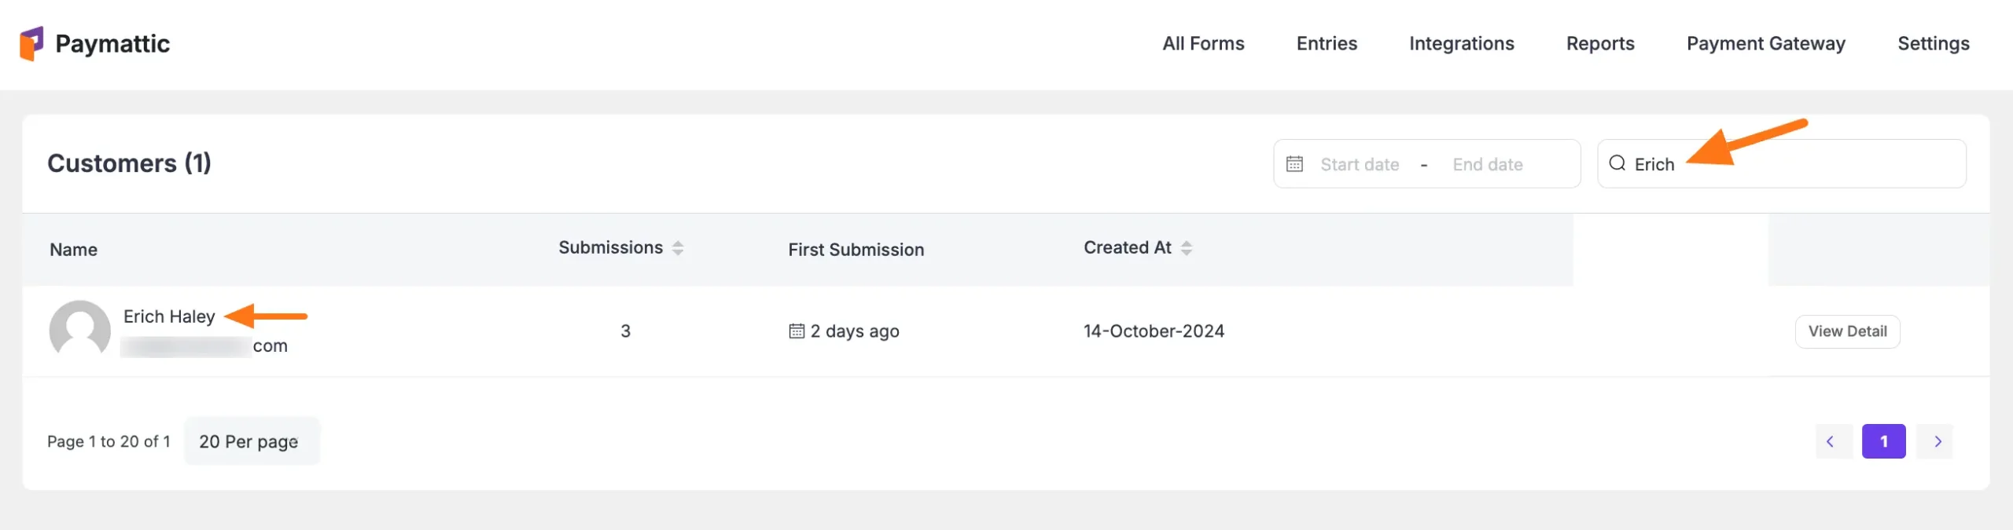
Task: Open Entries menu item
Action: (x=1327, y=44)
